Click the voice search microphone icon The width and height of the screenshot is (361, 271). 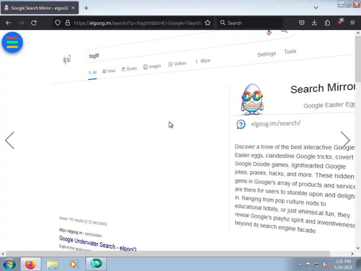click(269, 33)
